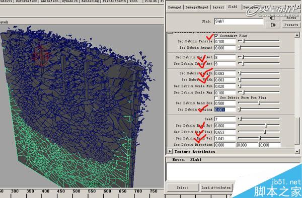Open the PaintEffects shelf tab
The width and height of the screenshot is (302, 198).
[114, 2]
